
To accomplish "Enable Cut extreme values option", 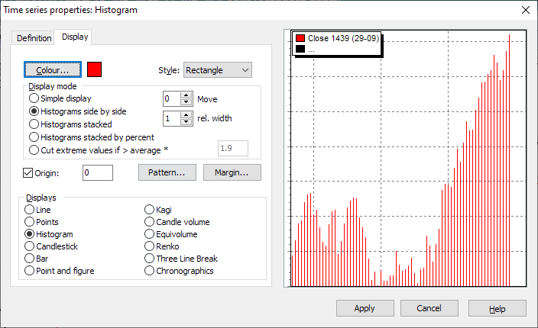I will point(34,149).
